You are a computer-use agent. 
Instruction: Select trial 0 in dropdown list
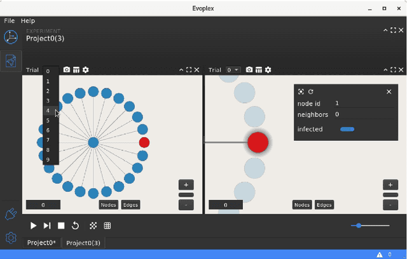click(51, 71)
